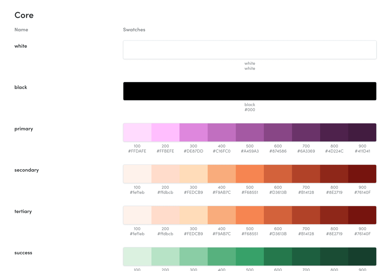Click the tertiary 800 swatch

(334, 215)
